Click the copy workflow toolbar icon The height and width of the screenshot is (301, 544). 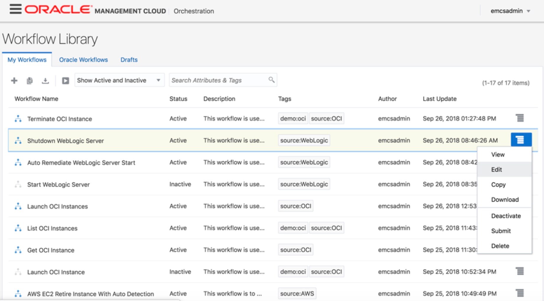(30, 81)
